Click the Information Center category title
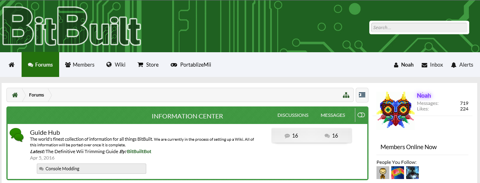This screenshot has width=480, height=183. [x=187, y=116]
